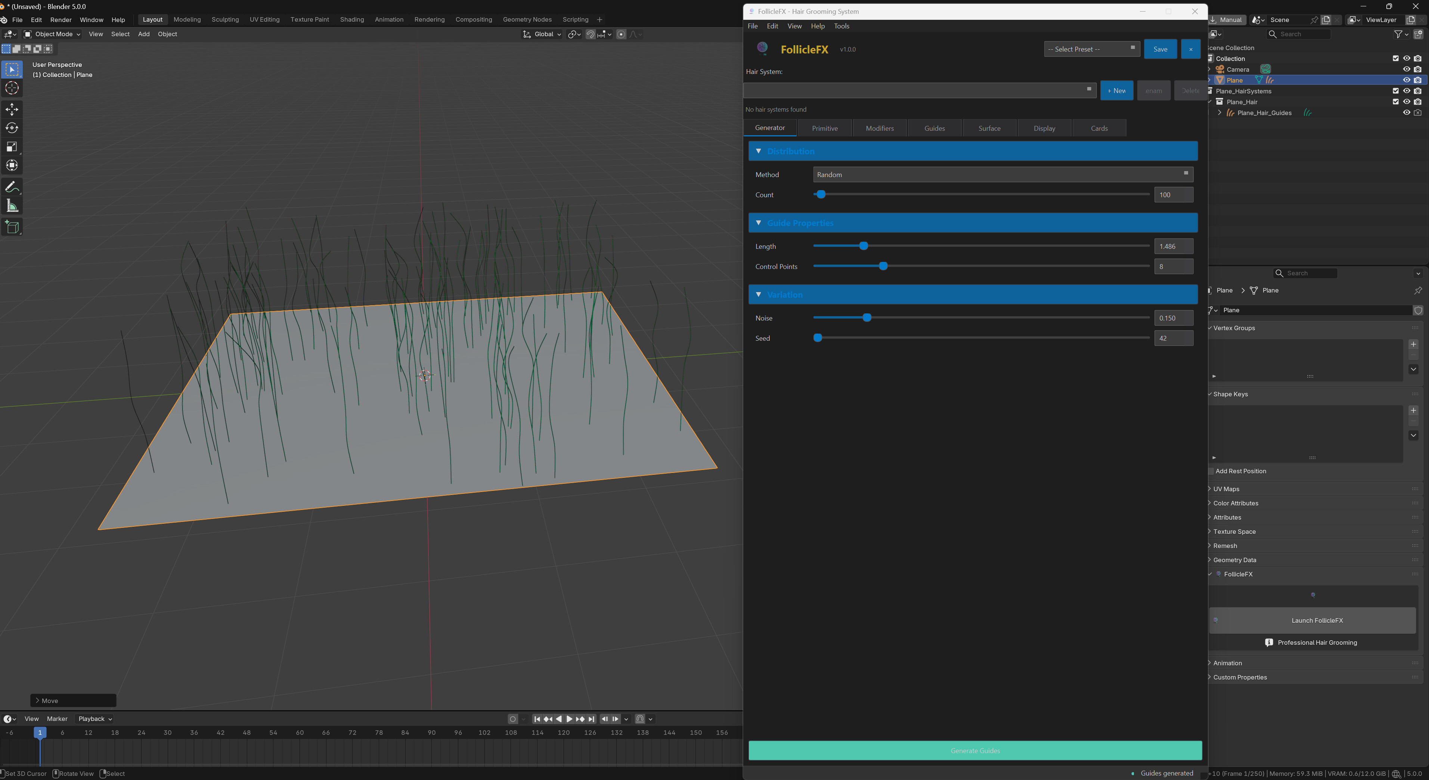Add a new shape key with plus
1429x780 pixels.
(x=1413, y=411)
